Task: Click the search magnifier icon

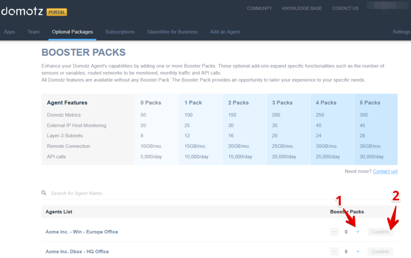Action: pos(44,193)
